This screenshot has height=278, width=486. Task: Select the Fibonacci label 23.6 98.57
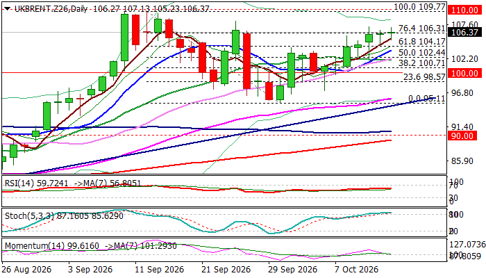click(424, 77)
